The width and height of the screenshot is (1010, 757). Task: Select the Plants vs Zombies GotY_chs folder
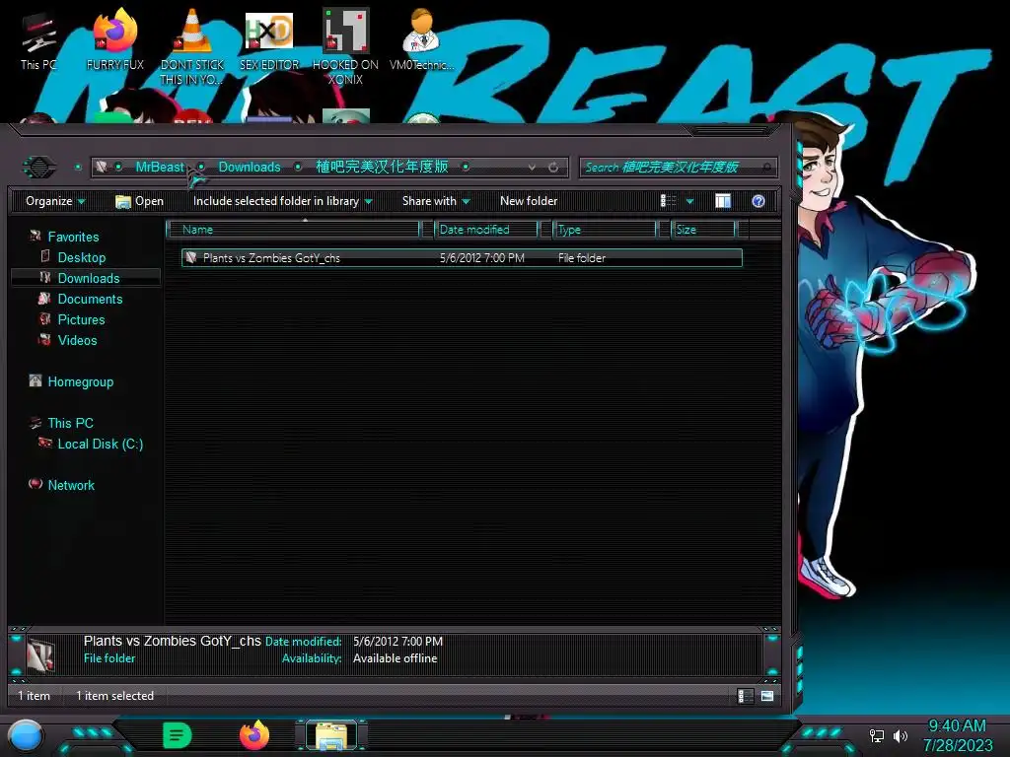(x=462, y=257)
